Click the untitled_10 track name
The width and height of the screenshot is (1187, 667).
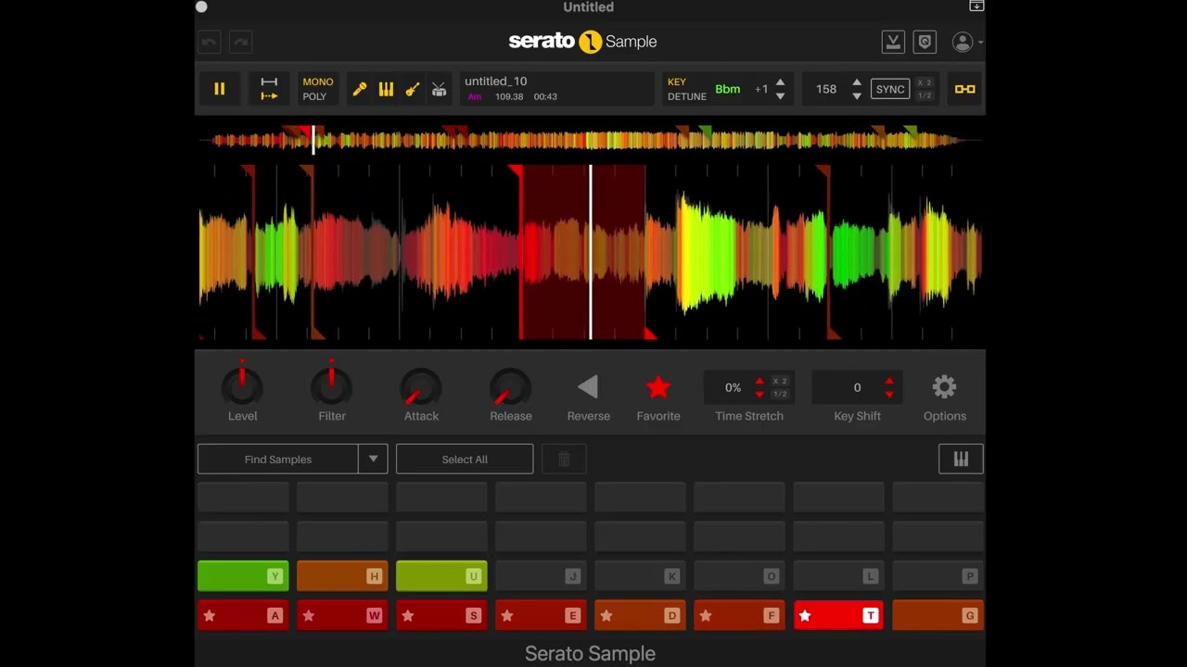tap(495, 82)
